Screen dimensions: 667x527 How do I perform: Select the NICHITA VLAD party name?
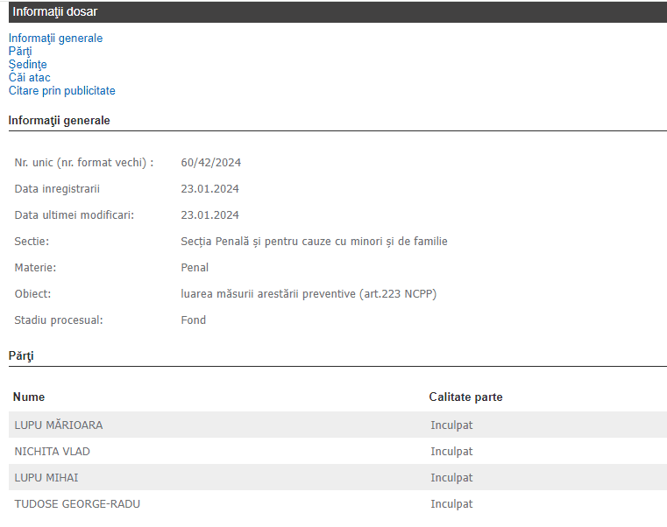53,452
